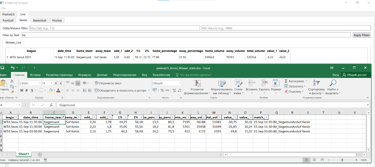Click the Format Painter brush icon
This screenshot has height=167, width=375.
(12, 92)
